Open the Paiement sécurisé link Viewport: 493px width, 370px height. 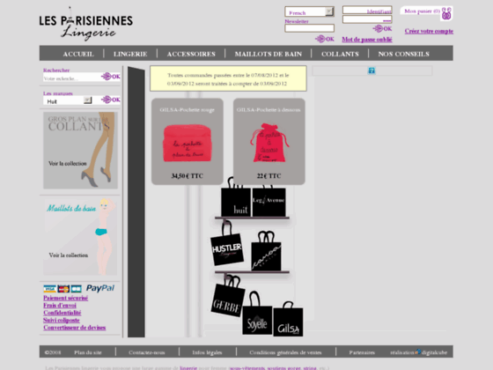coord(66,298)
